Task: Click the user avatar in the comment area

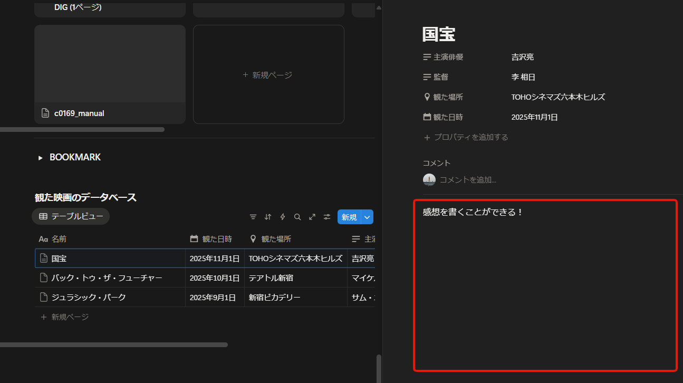Action: coord(429,180)
